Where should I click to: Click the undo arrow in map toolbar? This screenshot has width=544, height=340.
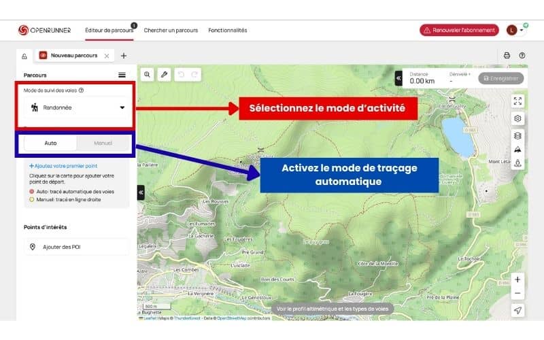182,75
